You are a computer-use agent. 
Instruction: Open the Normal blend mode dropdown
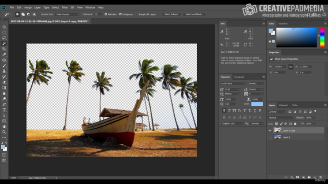[x=281, y=118]
